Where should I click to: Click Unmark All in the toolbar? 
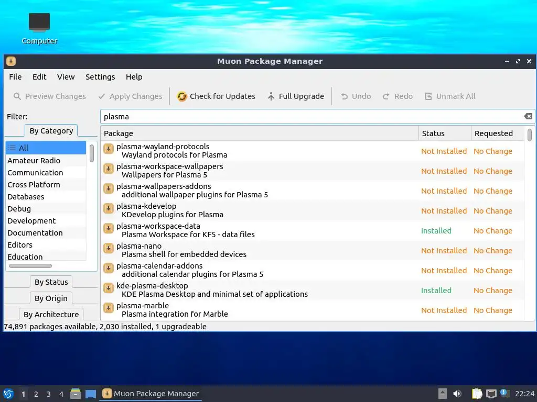click(x=450, y=96)
